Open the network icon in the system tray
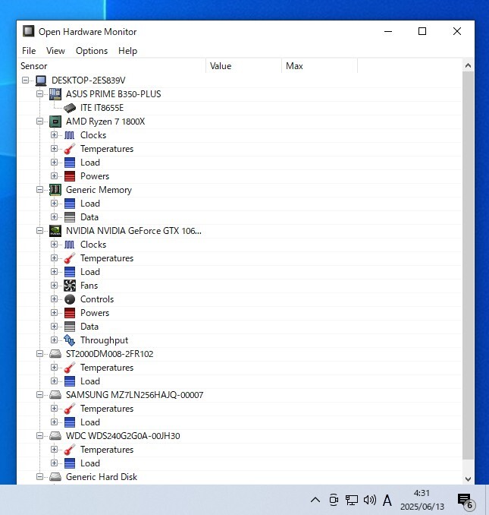The image size is (489, 515). (351, 500)
